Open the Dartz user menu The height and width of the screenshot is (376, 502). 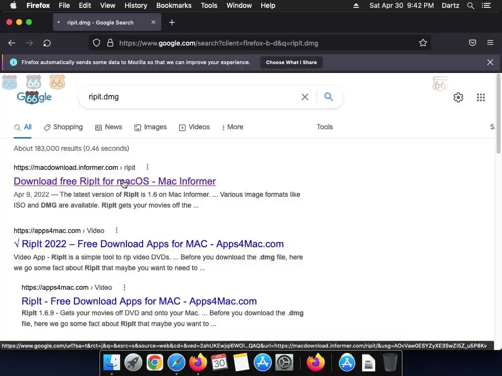click(x=450, y=5)
